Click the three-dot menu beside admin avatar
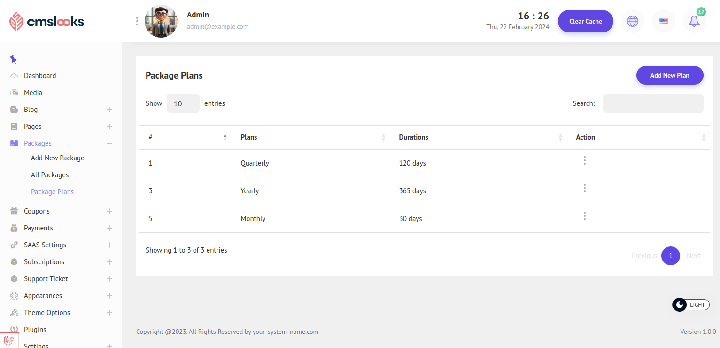This screenshot has width=720, height=348. (x=137, y=21)
